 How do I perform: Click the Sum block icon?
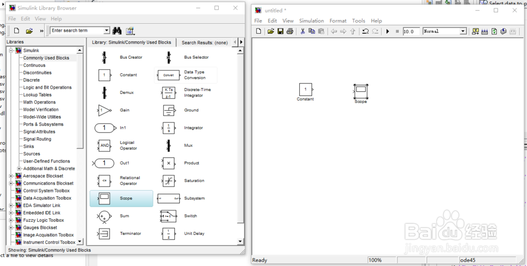104,217
